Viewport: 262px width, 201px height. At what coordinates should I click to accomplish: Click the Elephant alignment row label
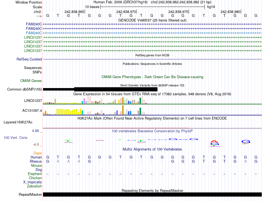(x=35, y=174)
